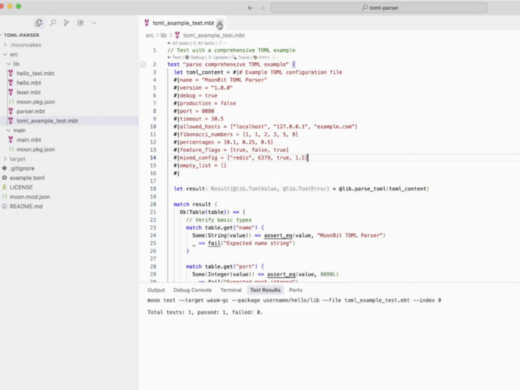
Task: Open moon.mod.json in the explorer
Action: point(30,197)
